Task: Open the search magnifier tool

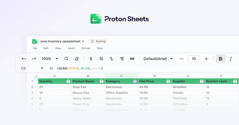Action: point(66,59)
